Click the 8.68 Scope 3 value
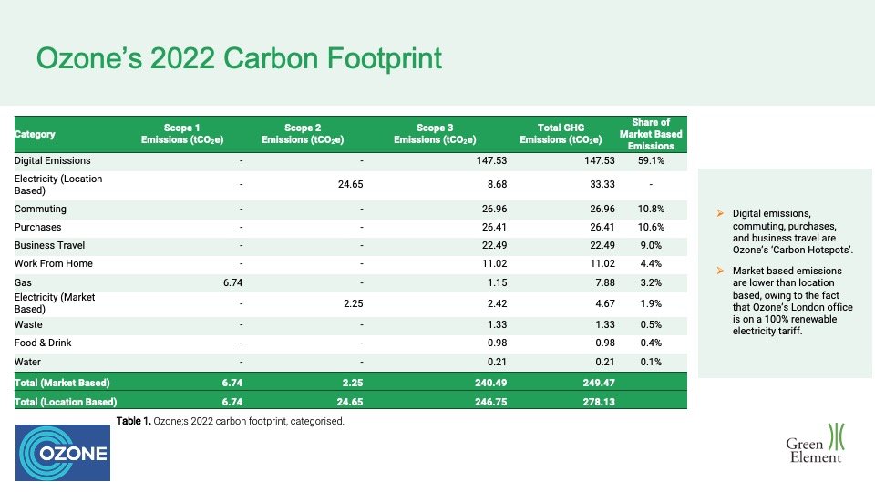Viewport: 875px width, 492px height. pyautogui.click(x=497, y=185)
